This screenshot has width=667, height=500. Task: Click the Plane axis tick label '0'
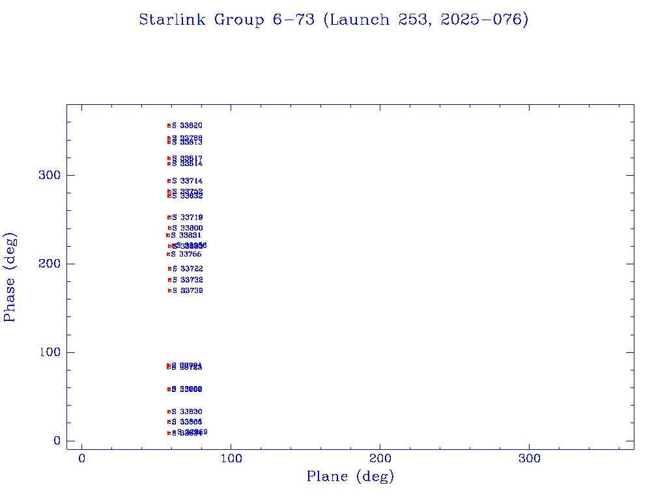pos(81,458)
